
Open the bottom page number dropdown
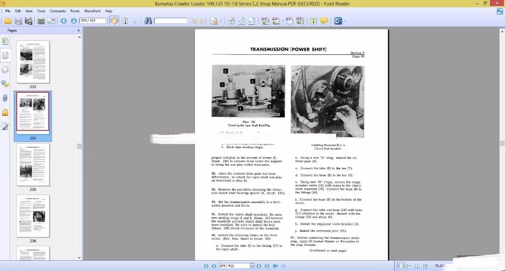252,266
